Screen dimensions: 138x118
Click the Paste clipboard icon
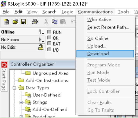(x=63, y=22)
